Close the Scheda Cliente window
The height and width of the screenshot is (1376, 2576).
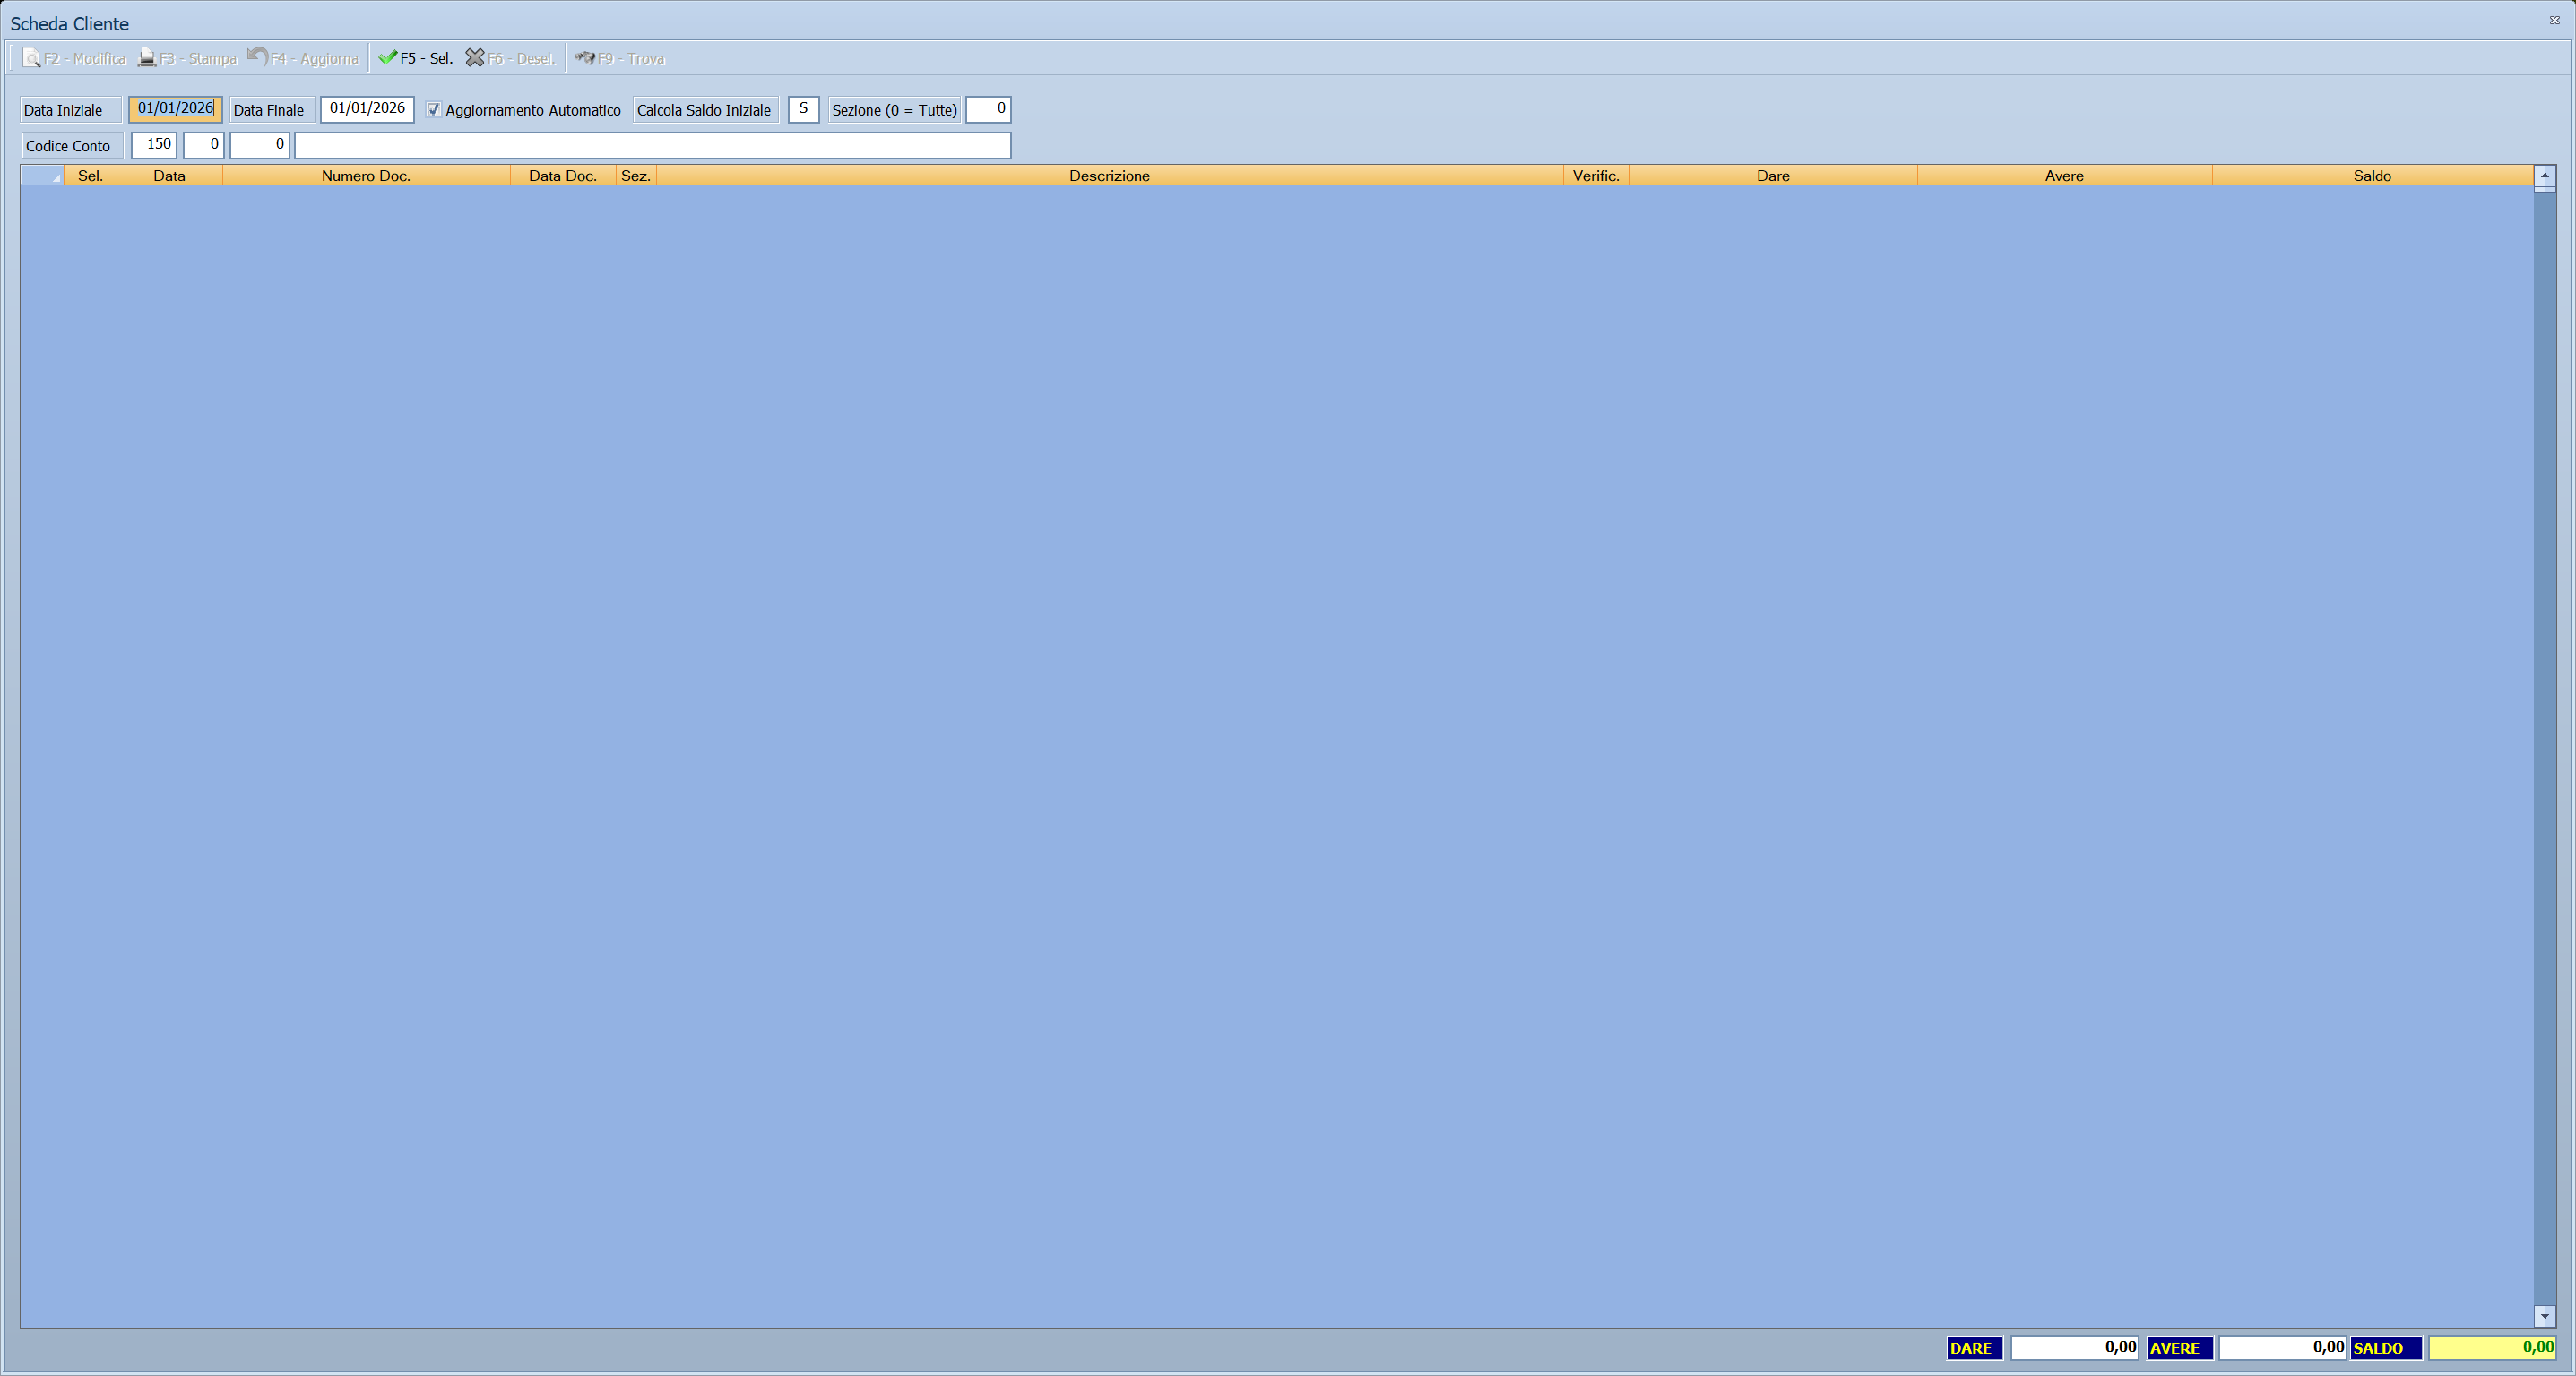pos(2554,20)
